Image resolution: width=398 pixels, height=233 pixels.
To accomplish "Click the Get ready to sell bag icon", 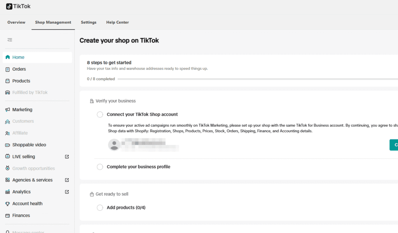I will pyautogui.click(x=92, y=194).
